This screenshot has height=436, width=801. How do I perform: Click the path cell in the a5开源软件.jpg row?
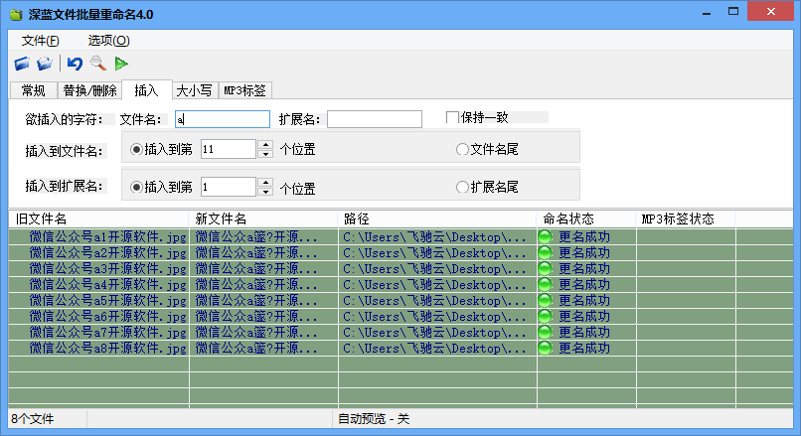pyautogui.click(x=437, y=300)
